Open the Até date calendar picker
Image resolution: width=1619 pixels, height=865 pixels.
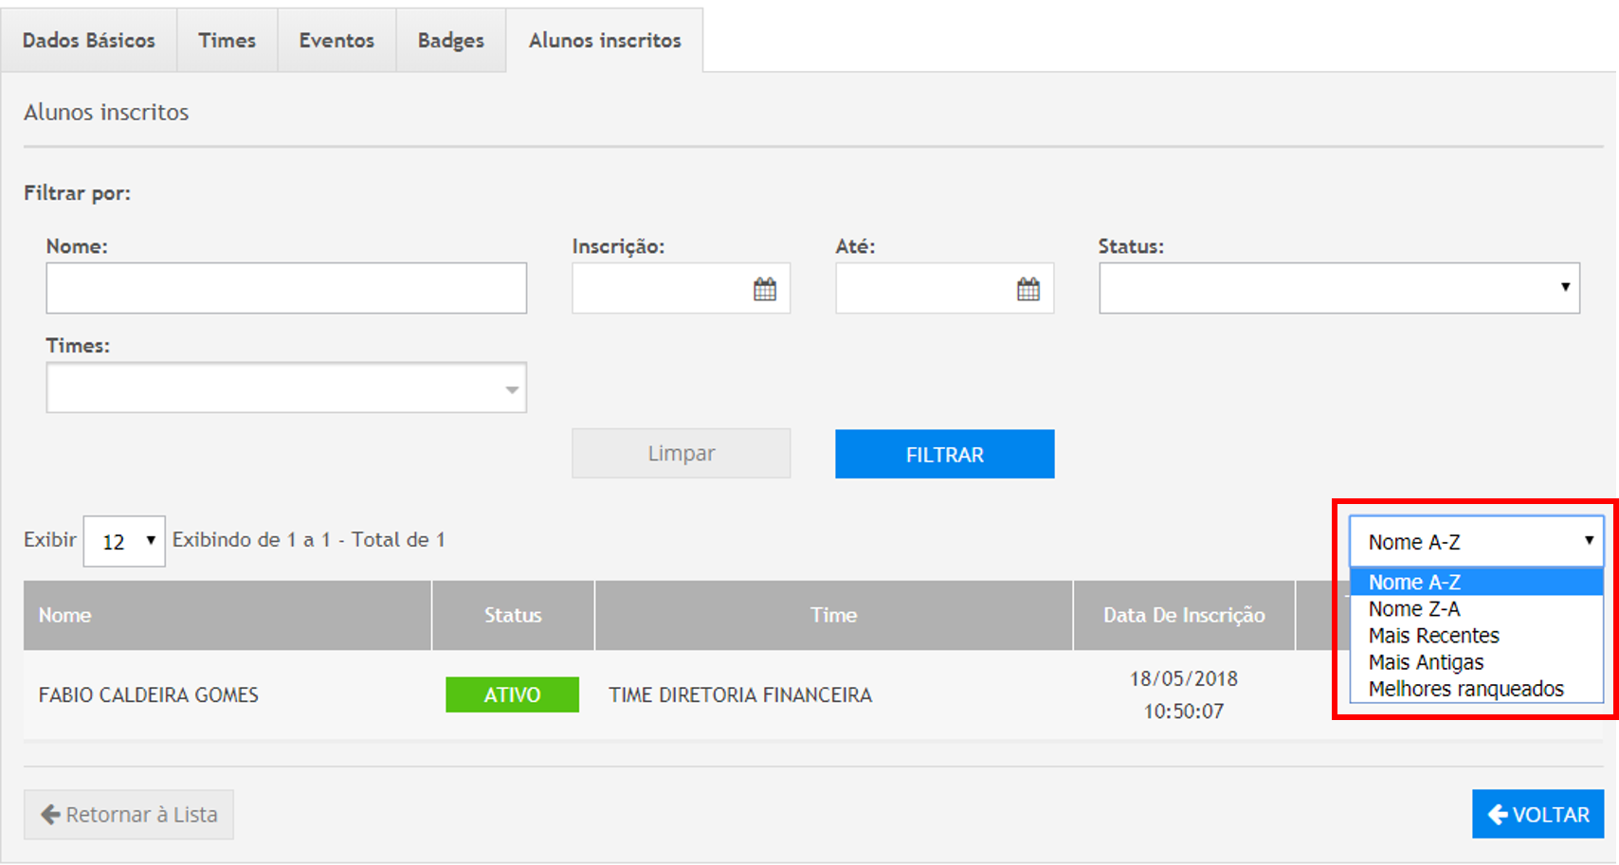tap(1028, 289)
